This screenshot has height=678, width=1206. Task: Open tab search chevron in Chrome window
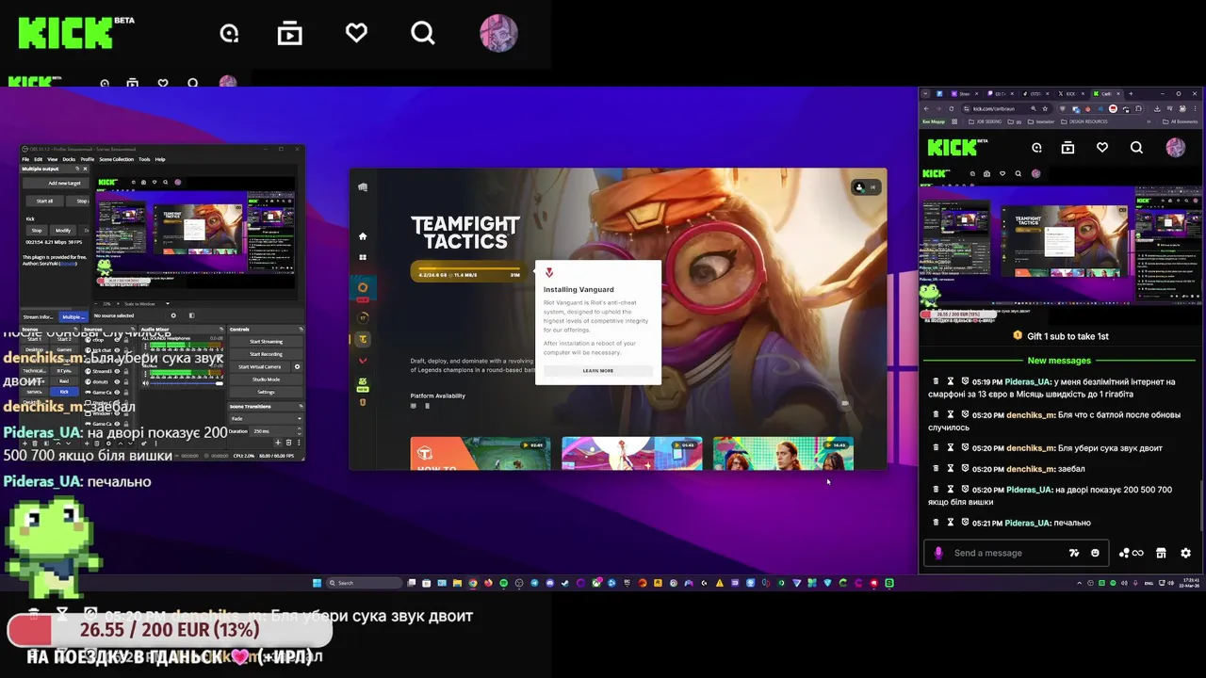pos(925,93)
